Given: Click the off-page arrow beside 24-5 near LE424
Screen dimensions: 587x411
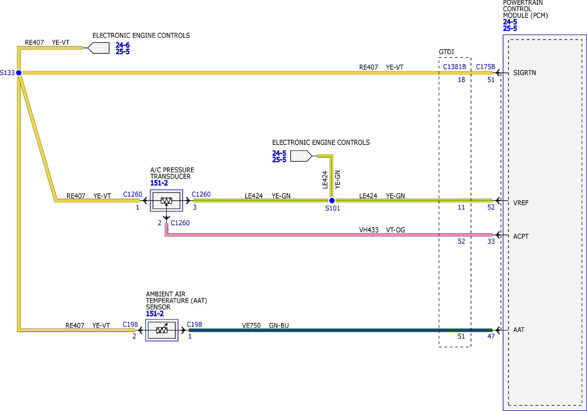Looking at the screenshot, I should point(301,156).
